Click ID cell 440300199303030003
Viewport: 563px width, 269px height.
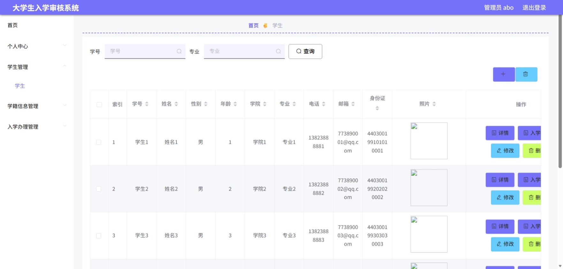pyautogui.click(x=377, y=236)
